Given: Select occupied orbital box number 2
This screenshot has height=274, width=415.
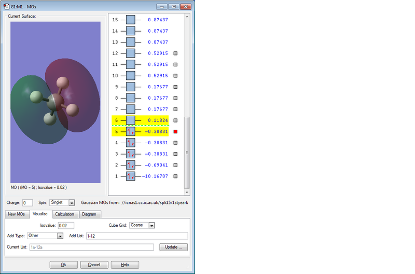Looking at the screenshot, I should tap(131, 165).
